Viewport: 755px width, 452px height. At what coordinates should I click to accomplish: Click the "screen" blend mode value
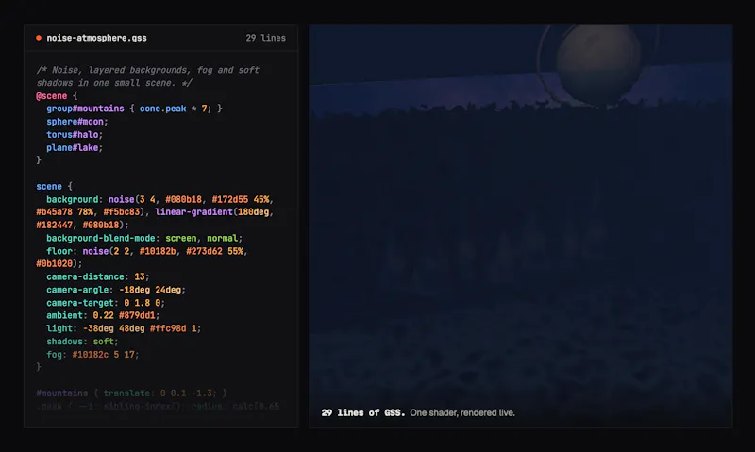(x=181, y=239)
